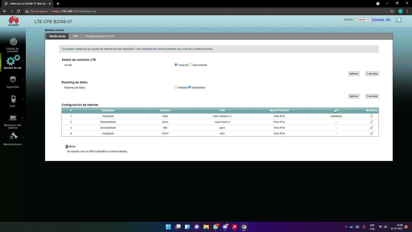412x232 pixels.
Task: Select the Welcome to B2368-57 browser tab
Action: pos(27,4)
